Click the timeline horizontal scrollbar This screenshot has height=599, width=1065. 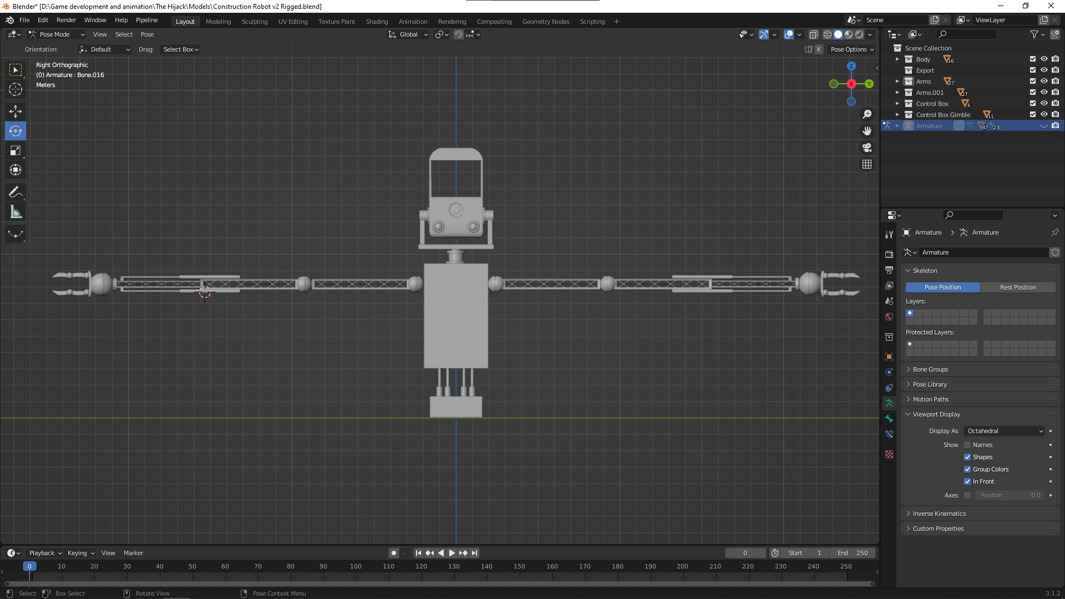coord(439,583)
